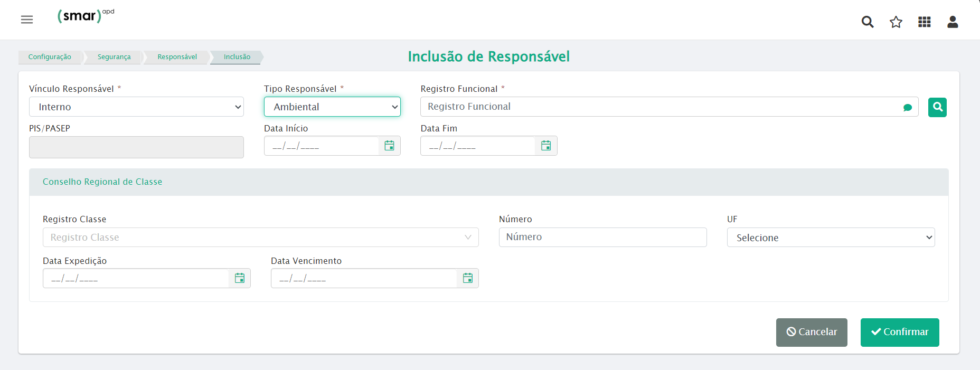Open the Data Fim calendar picker
The image size is (980, 370).
pyautogui.click(x=546, y=146)
